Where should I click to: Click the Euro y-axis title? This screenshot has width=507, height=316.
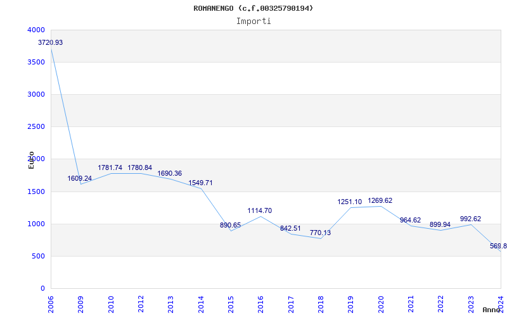pos(31,160)
